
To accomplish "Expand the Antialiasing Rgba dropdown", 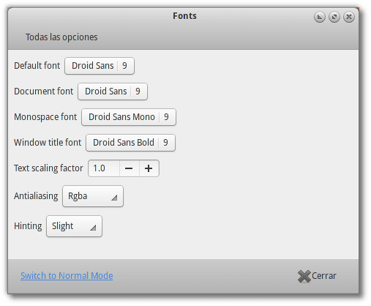I will pos(93,196).
